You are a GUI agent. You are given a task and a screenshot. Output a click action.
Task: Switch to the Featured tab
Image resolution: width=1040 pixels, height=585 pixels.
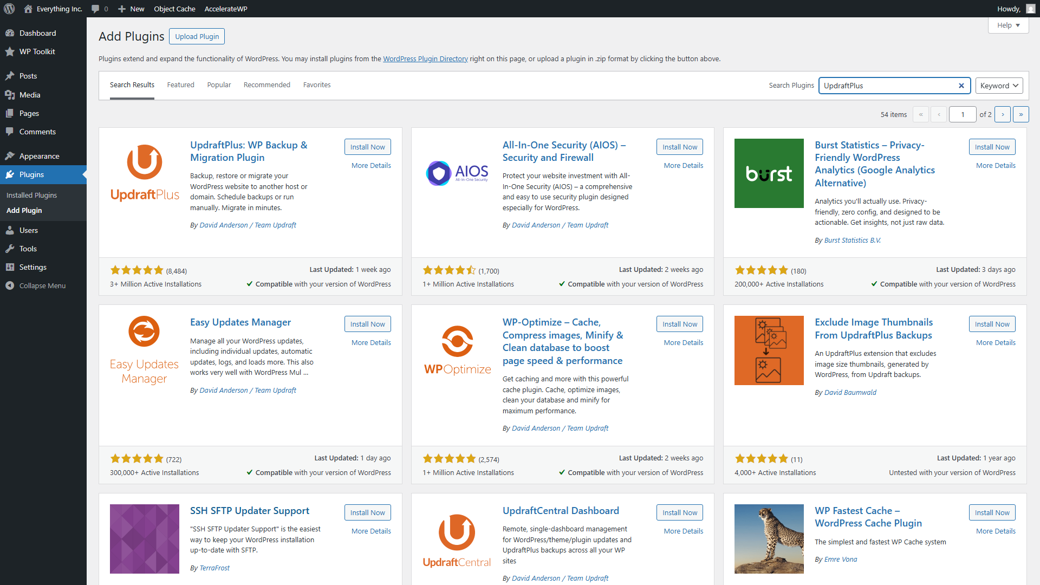click(x=180, y=85)
